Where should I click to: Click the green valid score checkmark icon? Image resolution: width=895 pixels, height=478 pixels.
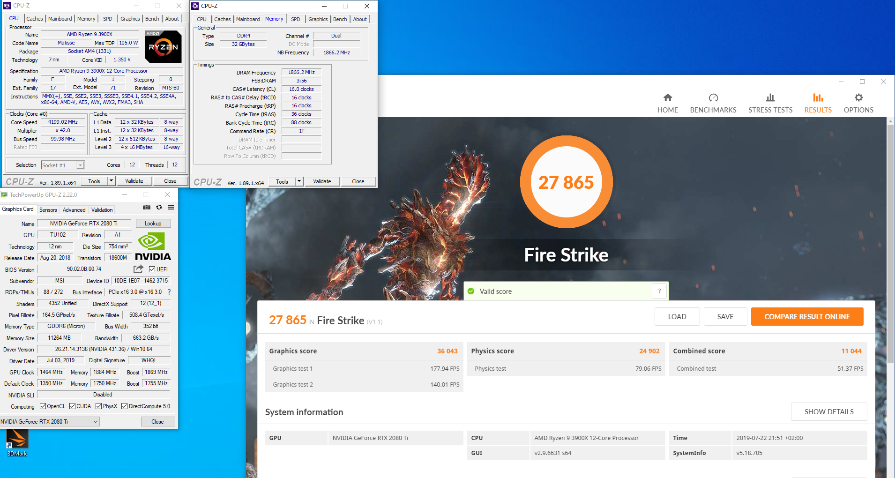(471, 291)
